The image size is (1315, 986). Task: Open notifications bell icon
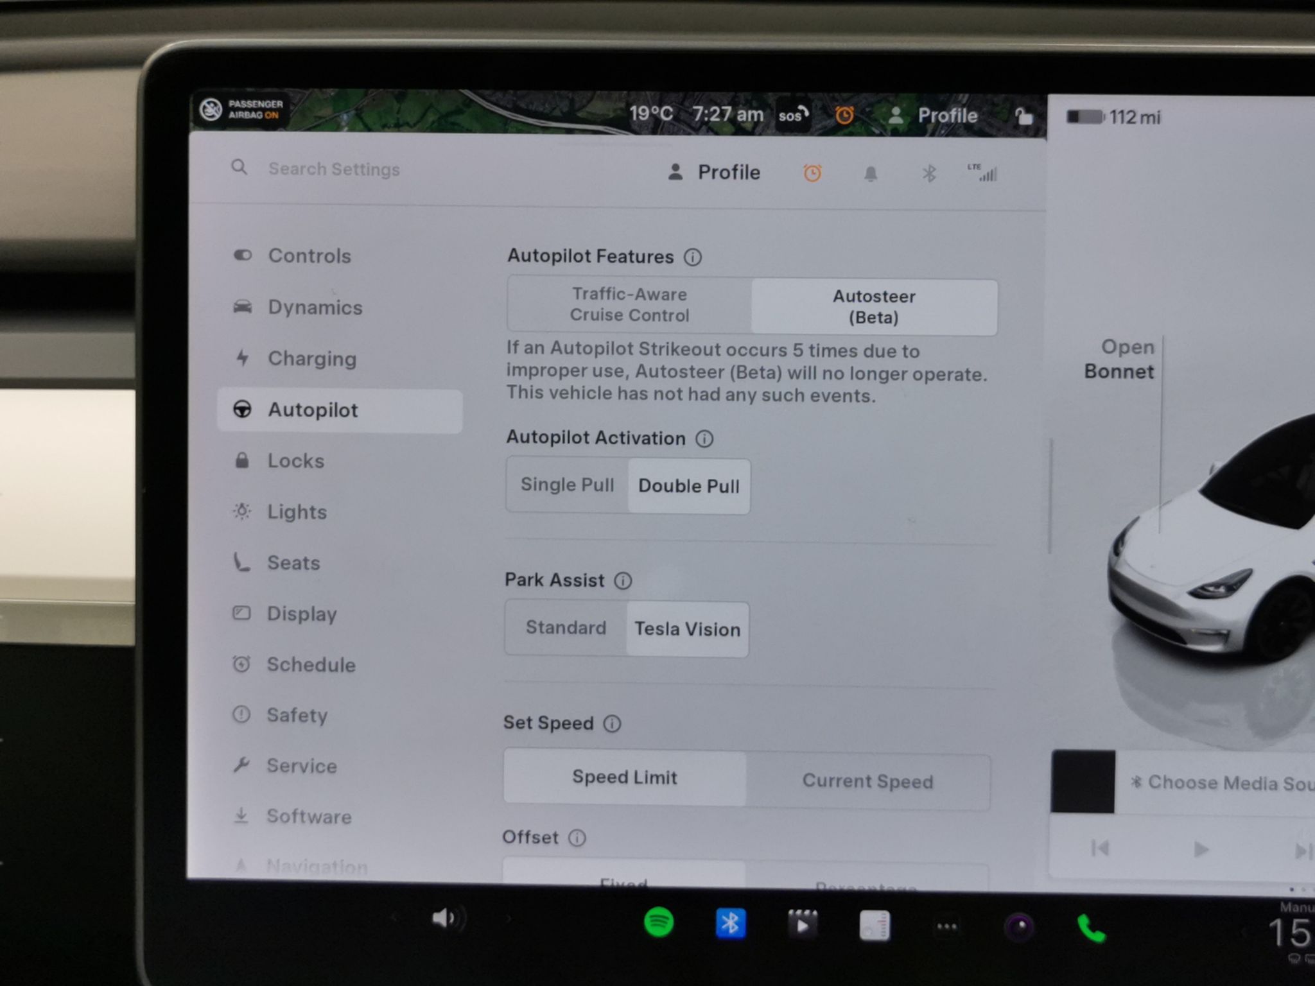pos(871,173)
